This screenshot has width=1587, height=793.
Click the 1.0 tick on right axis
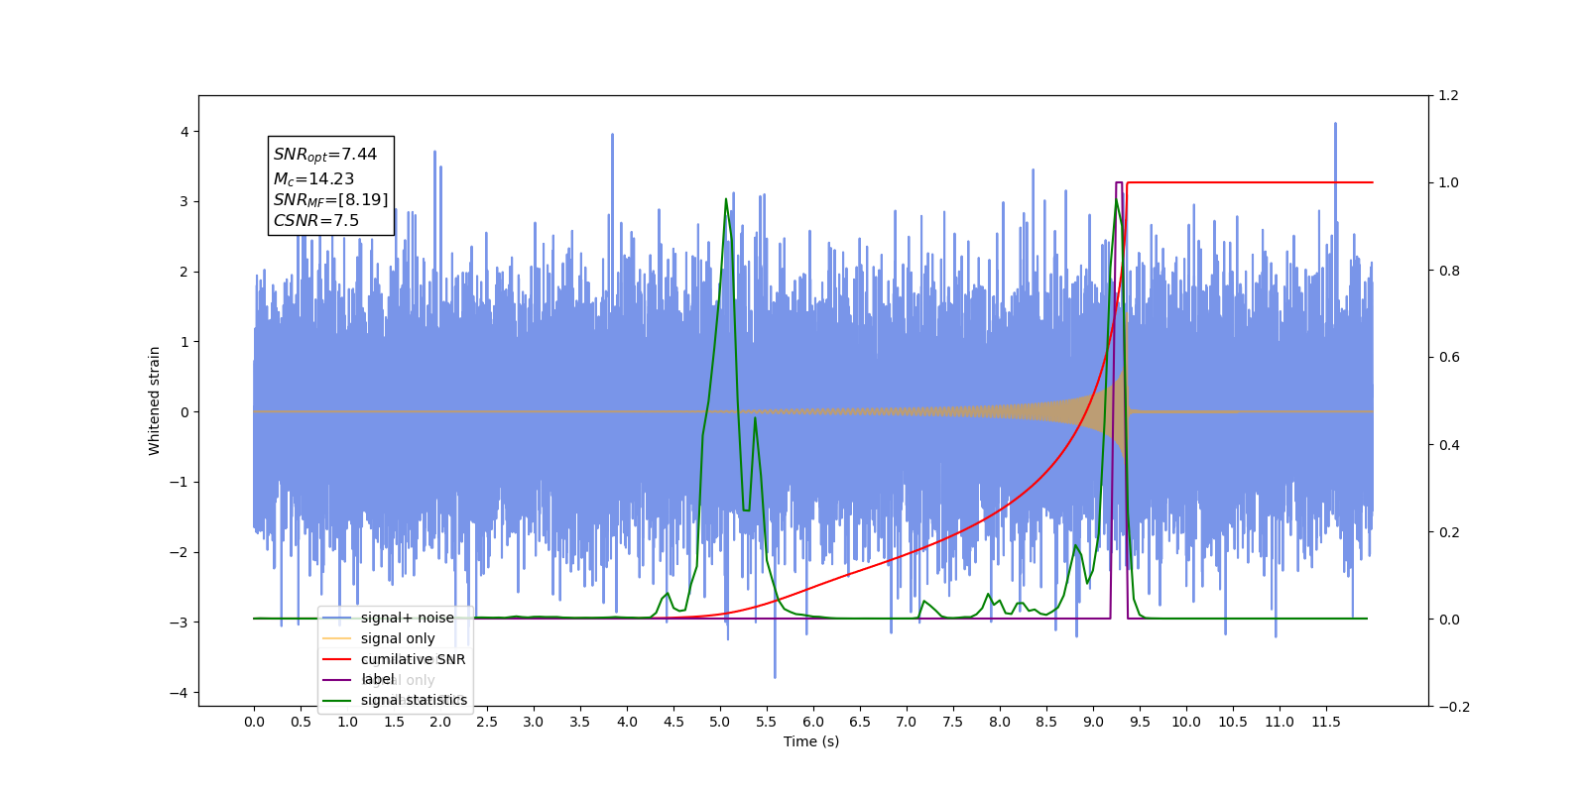pyautogui.click(x=1449, y=183)
